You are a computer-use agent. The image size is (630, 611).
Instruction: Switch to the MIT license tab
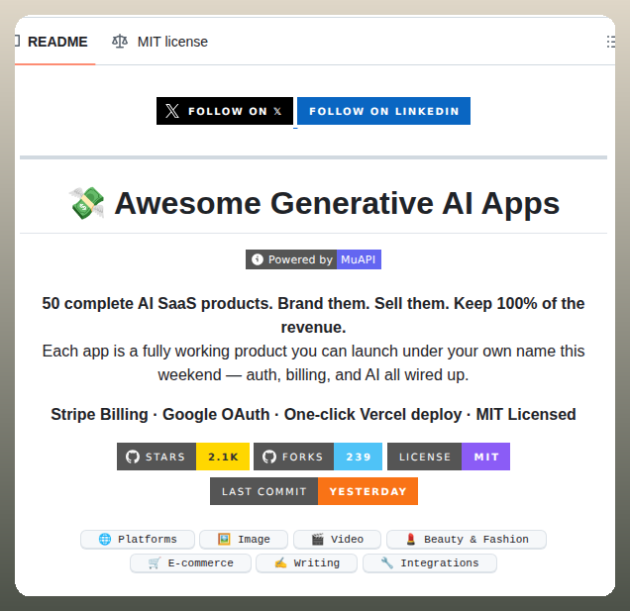tap(159, 42)
